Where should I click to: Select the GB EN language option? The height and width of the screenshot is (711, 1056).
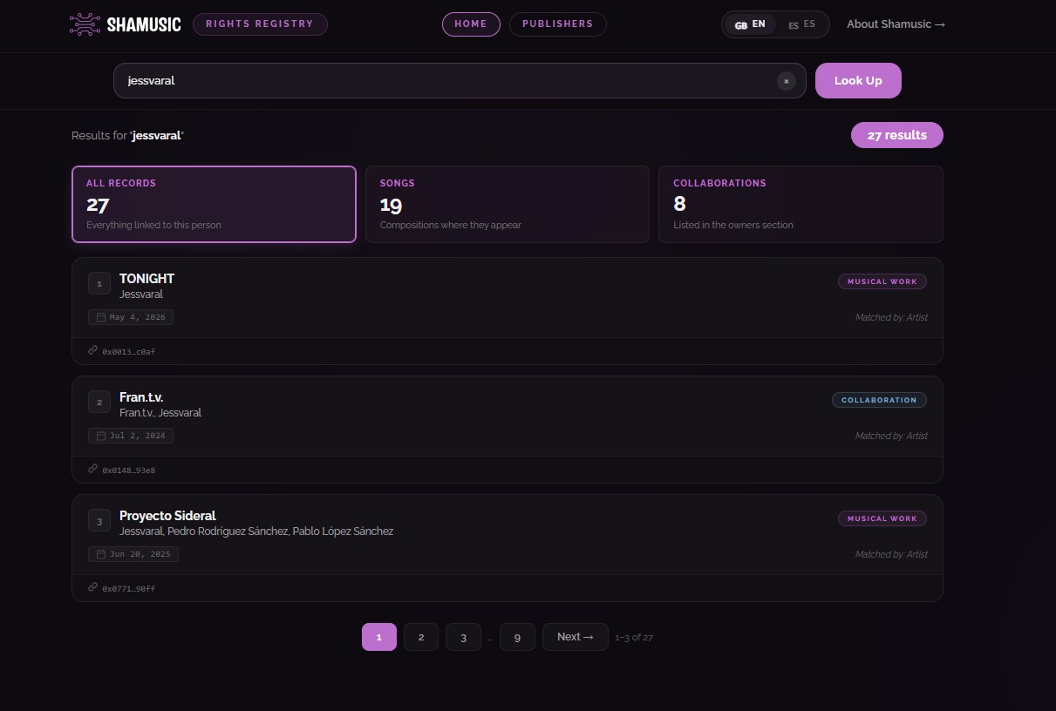click(750, 24)
